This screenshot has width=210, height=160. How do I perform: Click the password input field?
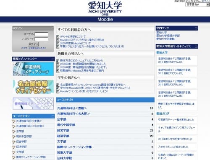click(x=42, y=39)
